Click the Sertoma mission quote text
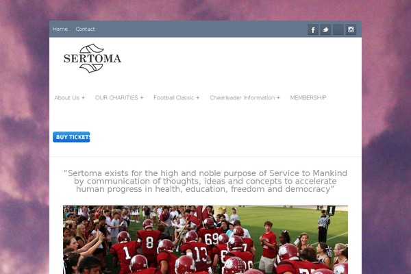 (x=206, y=181)
